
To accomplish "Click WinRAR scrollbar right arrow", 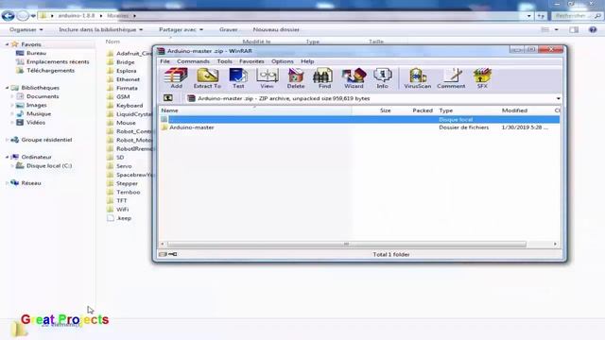I will click(555, 244).
